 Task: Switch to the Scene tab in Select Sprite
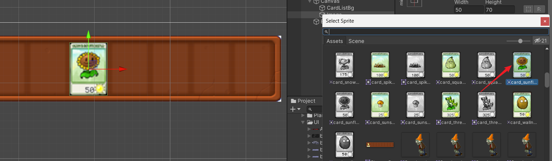point(356,41)
